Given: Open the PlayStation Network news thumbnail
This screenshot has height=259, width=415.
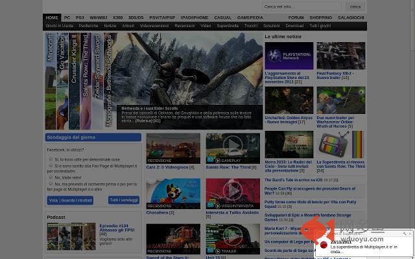Looking at the screenshot, I should click(x=289, y=56).
